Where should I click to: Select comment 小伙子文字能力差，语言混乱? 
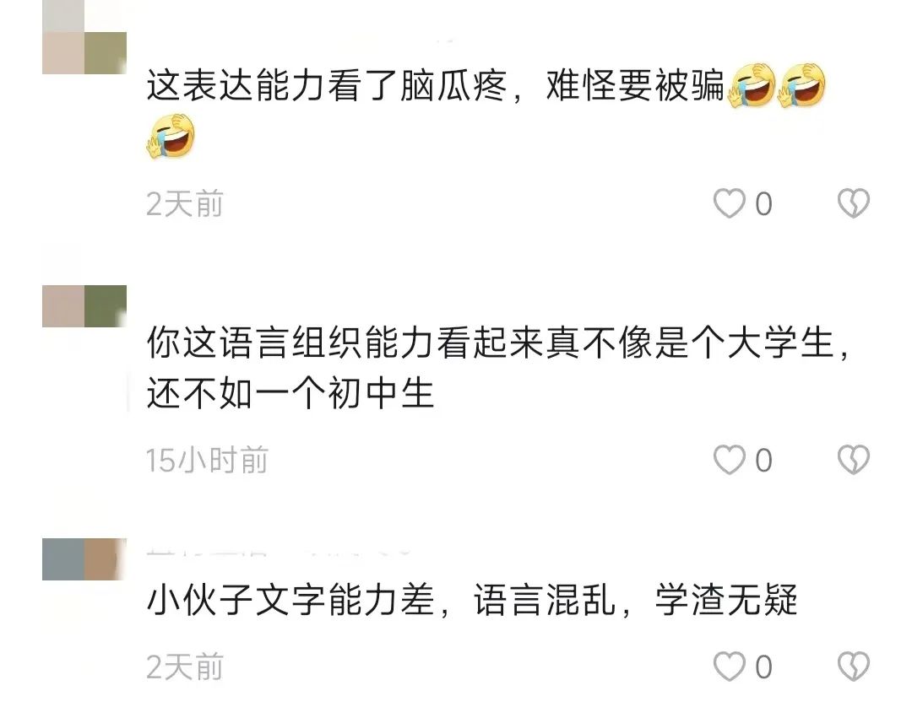click(382, 600)
